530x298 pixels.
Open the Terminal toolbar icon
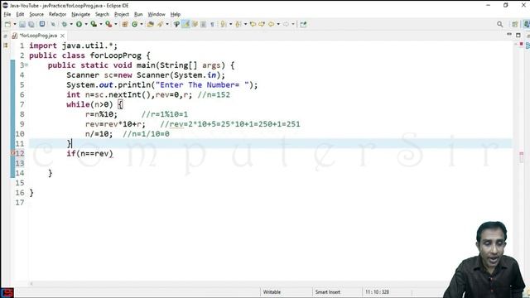click(42, 24)
